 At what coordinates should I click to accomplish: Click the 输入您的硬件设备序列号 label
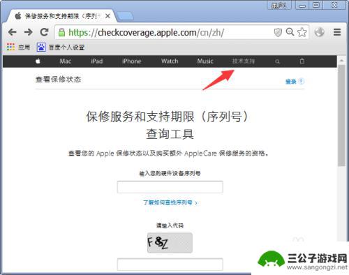pyautogui.click(x=170, y=173)
